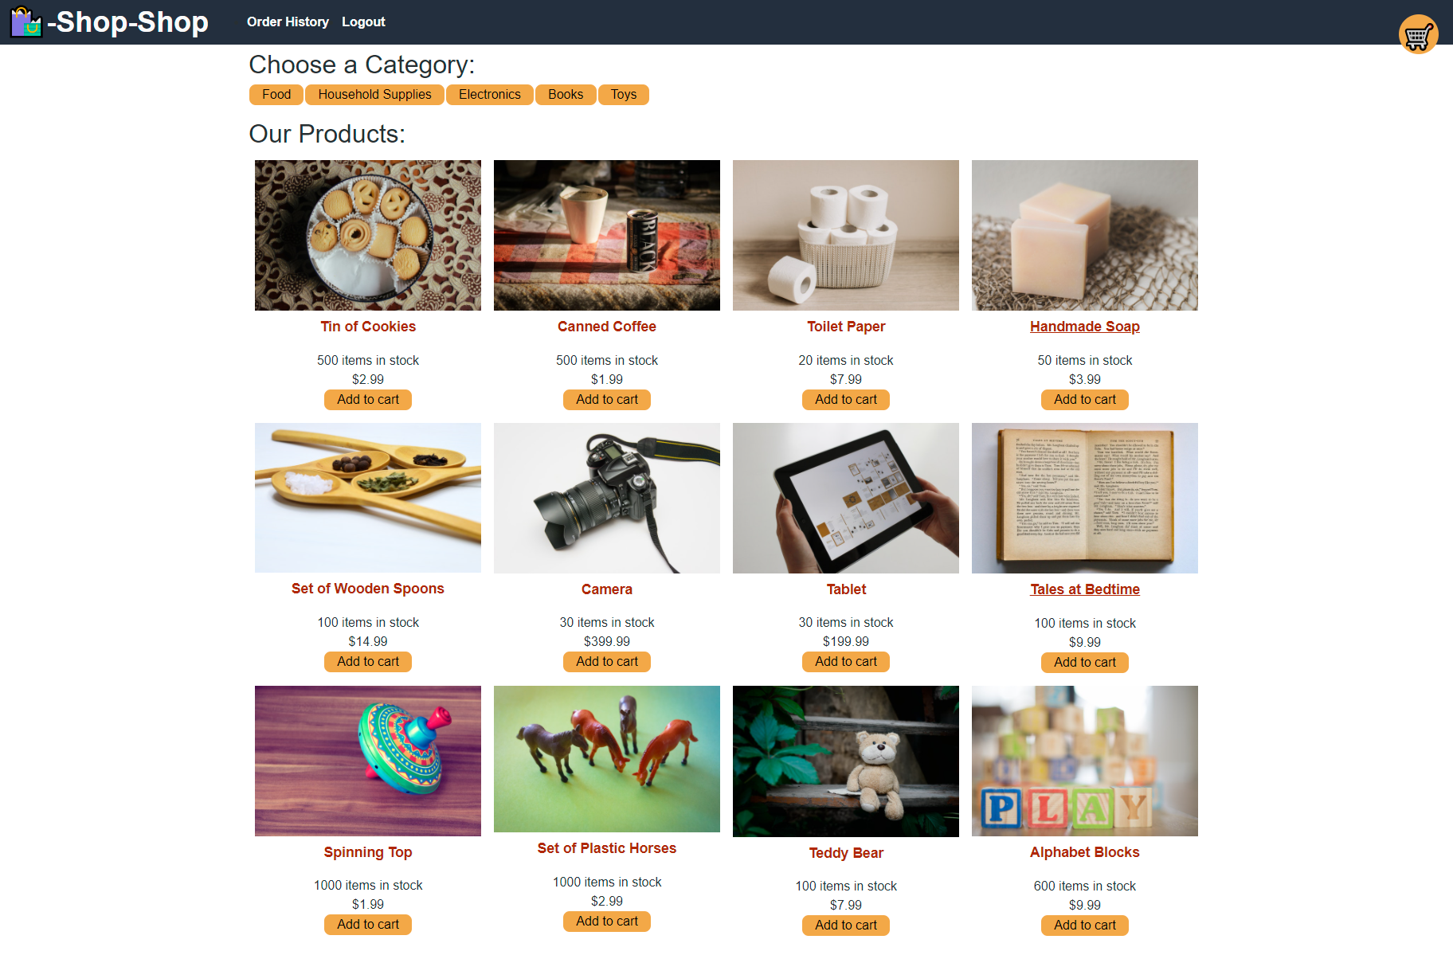
Task: Click the Spinning Top photo
Action: click(x=368, y=761)
